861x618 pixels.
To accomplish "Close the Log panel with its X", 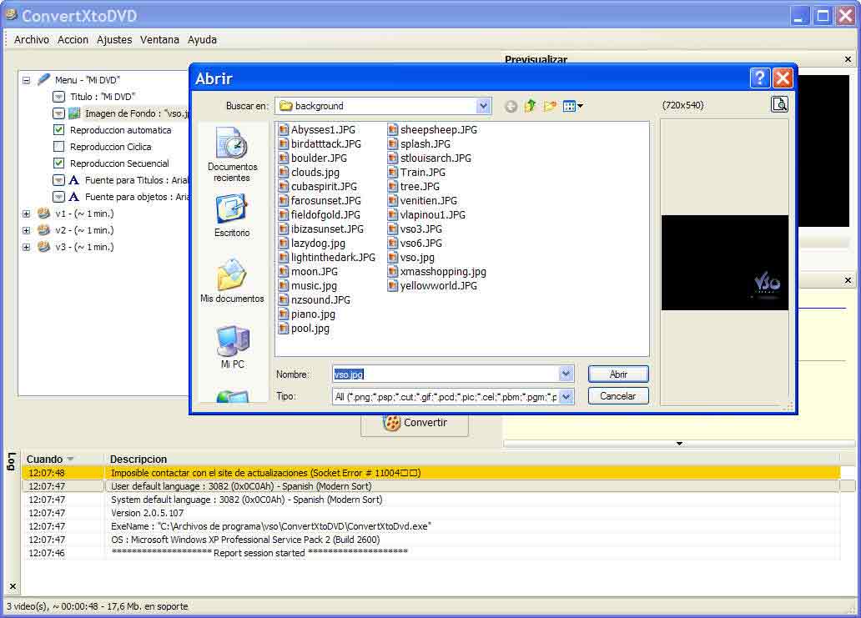I will (13, 586).
